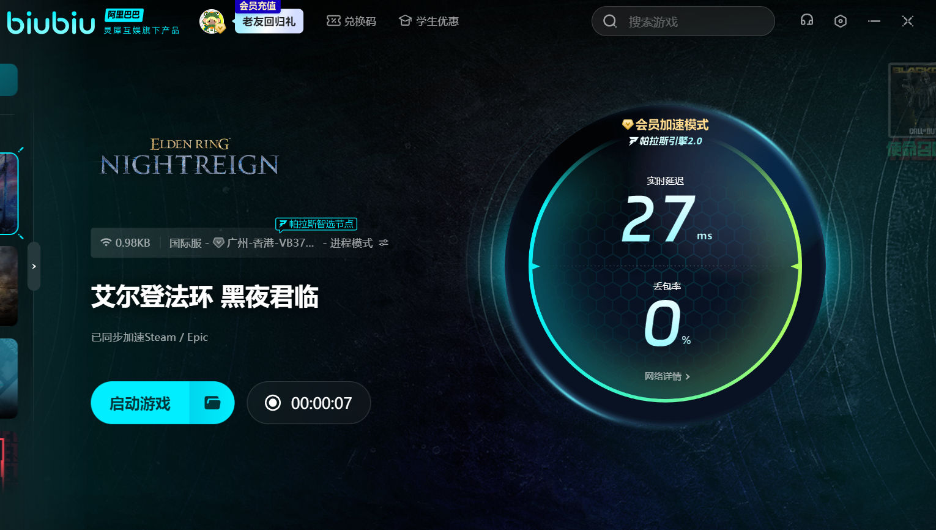
Task: Click the search magnifier icon
Action: point(610,21)
